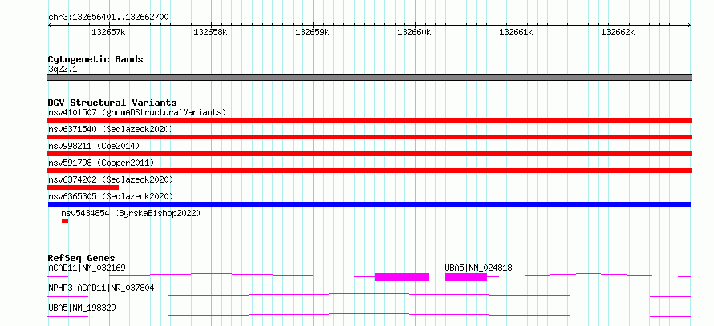
Task: Select the nsv4101507 gnomAD variant label
Action: (137, 112)
